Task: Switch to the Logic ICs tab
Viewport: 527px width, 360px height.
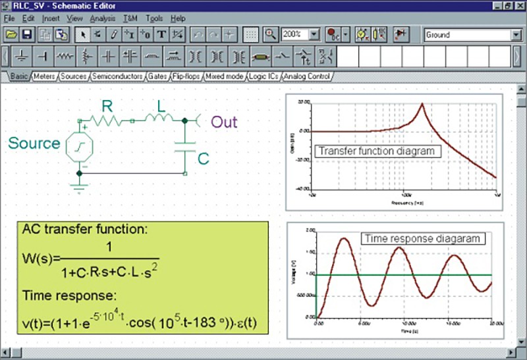Action: 263,76
